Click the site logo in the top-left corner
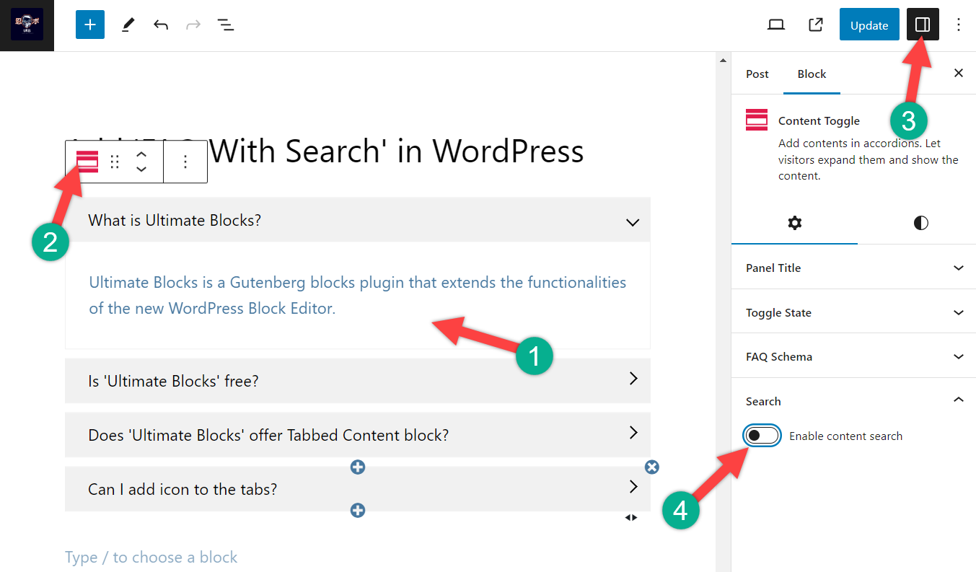976x572 pixels. coord(27,25)
